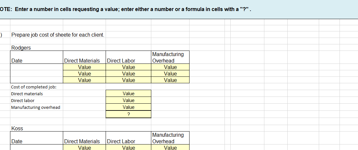Click Manufacturing Overhead header in Rodgers table
Screen dimensions: 358x150
click(x=170, y=57)
